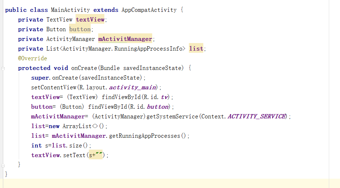Click the setText method call
340x188 pixels.
coord(74,155)
